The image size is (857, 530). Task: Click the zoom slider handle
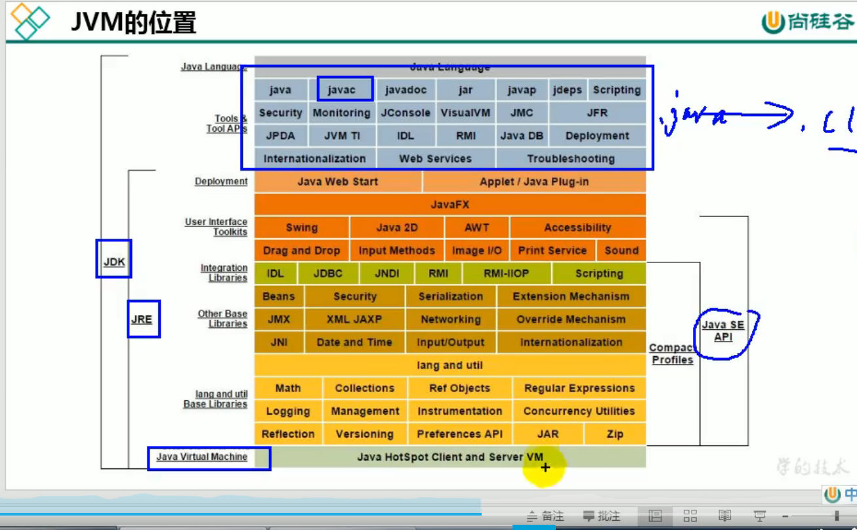click(x=837, y=516)
